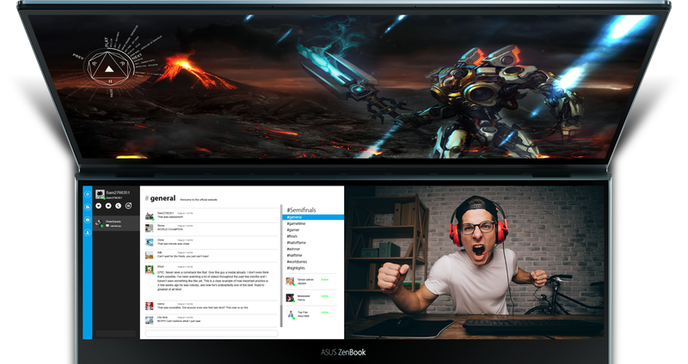
Task: Click the streamer video with headphones
Action: click(x=475, y=262)
